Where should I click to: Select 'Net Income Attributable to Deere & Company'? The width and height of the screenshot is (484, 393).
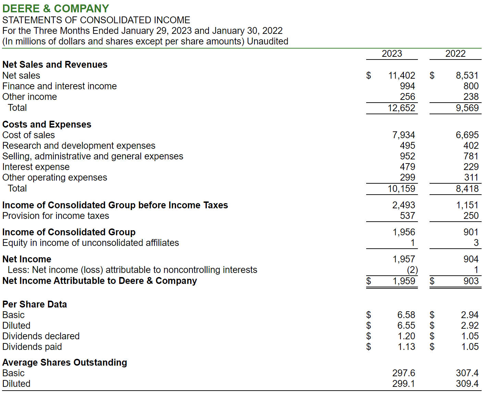pyautogui.click(x=100, y=280)
